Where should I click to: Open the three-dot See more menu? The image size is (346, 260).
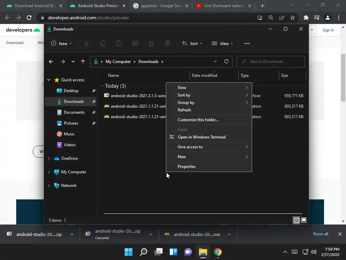(247, 44)
